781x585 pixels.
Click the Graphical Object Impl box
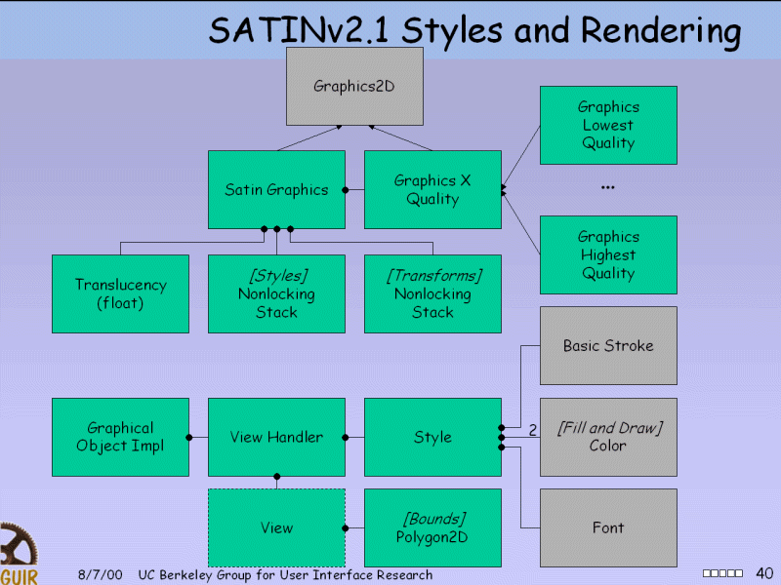(x=120, y=437)
